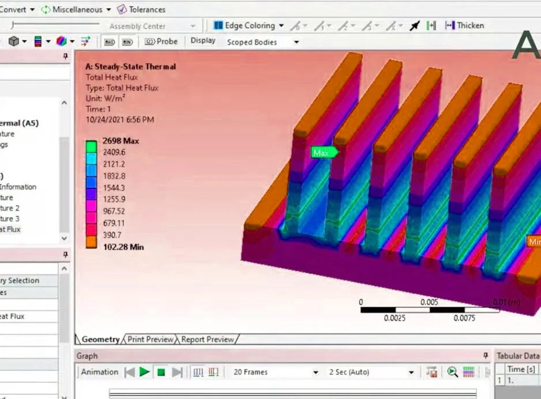Image resolution: width=541 pixels, height=399 pixels.
Task: Click the zoom animation graph icon
Action: point(452,372)
